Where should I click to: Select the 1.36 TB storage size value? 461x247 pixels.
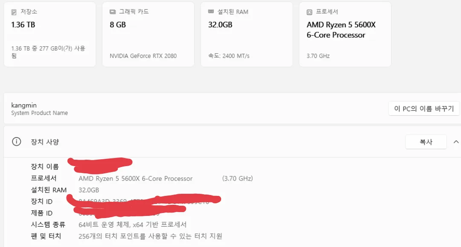pyautogui.click(x=23, y=25)
